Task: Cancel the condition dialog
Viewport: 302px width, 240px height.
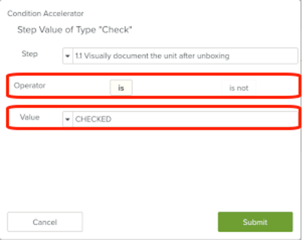Action: coord(45,222)
